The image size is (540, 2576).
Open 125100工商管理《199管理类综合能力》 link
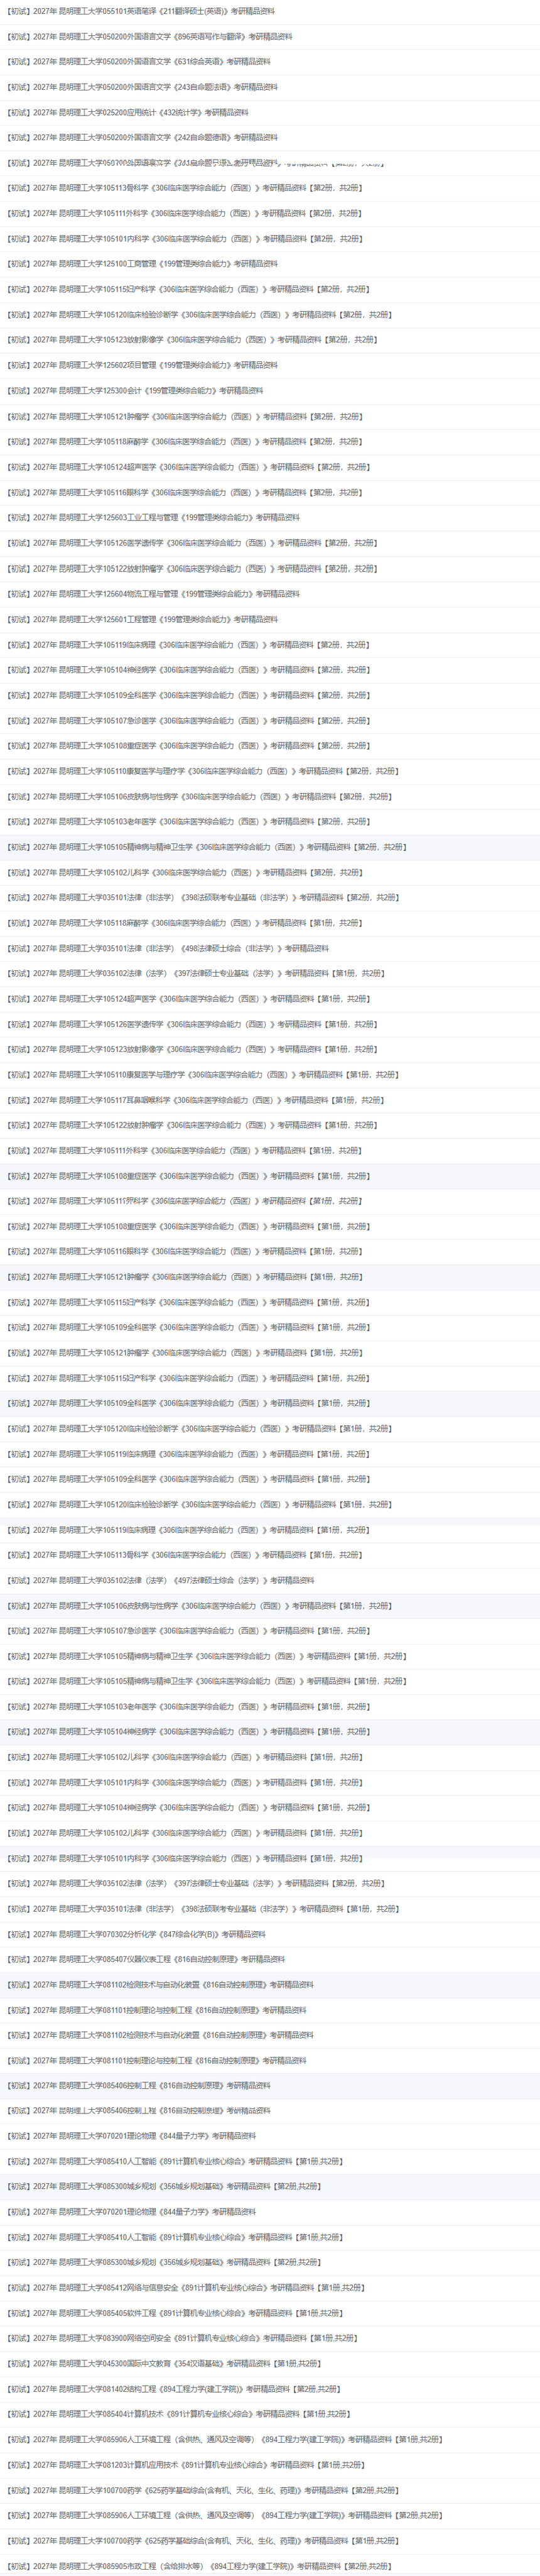tap(143, 264)
